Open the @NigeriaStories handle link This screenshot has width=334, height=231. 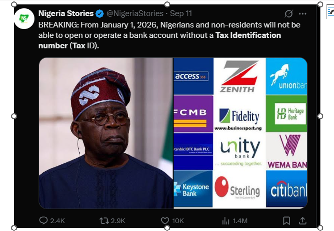click(x=135, y=14)
